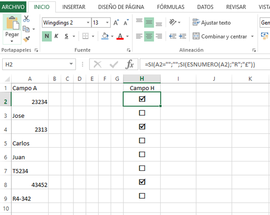Open the Wingdings 2 font dropdown
Screen dimensions: 270x215
(88, 22)
